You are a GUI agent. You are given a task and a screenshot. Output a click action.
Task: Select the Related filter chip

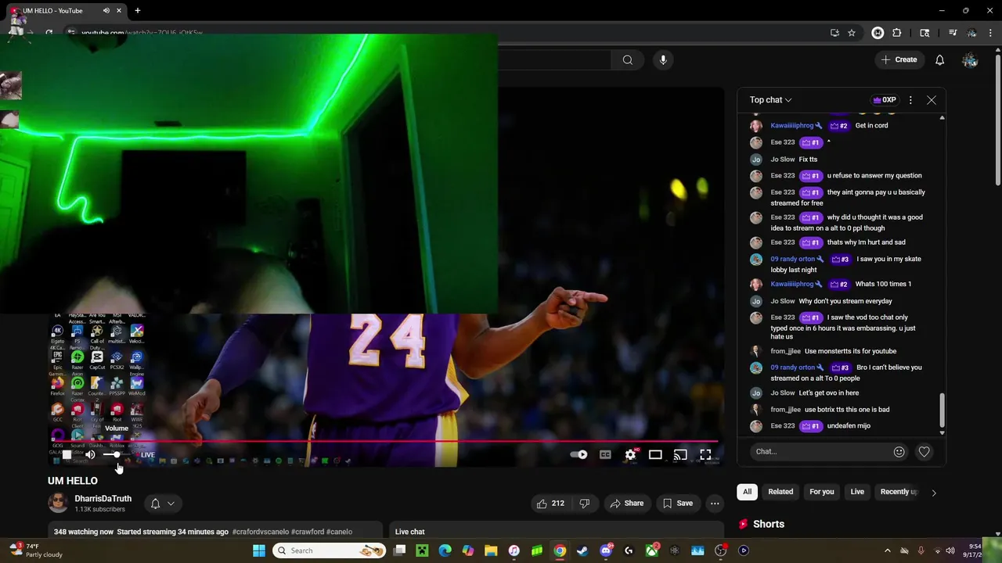coord(780,492)
